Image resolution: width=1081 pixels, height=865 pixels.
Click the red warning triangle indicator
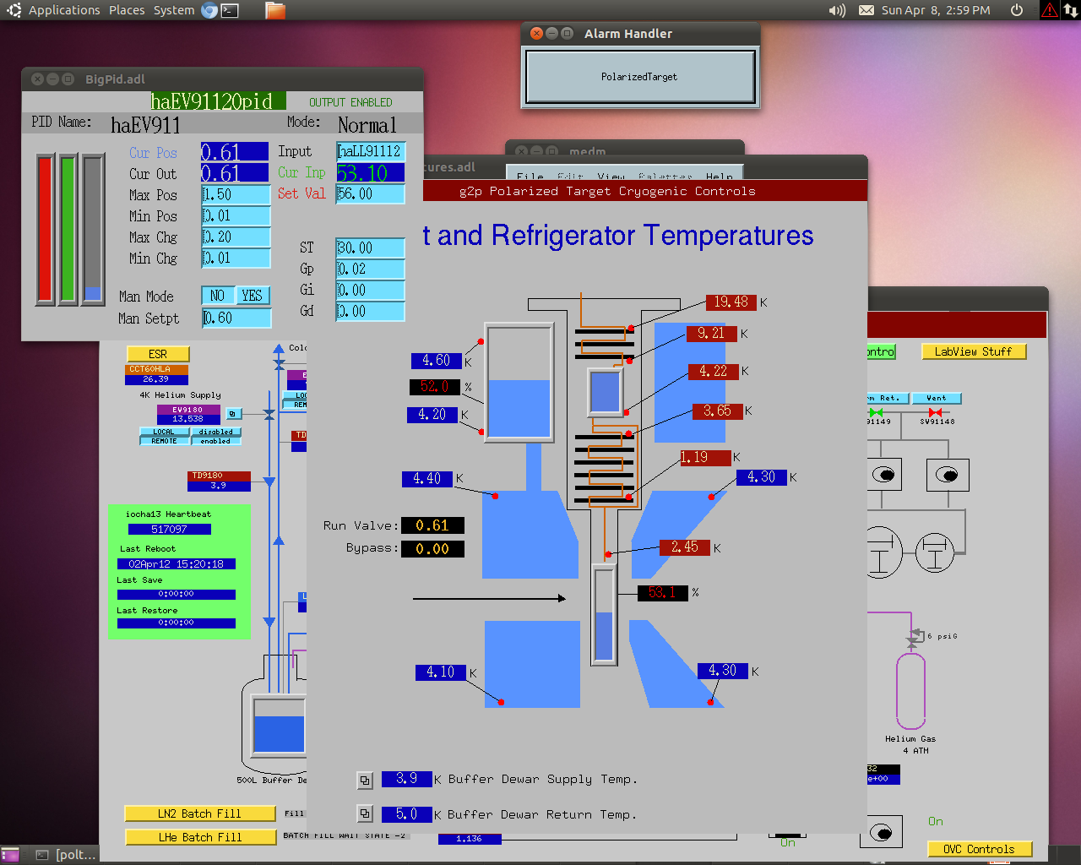pos(1050,10)
